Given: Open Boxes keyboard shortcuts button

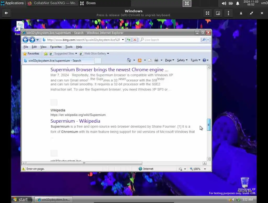Looking at the screenshot, I should [x=218, y=13].
